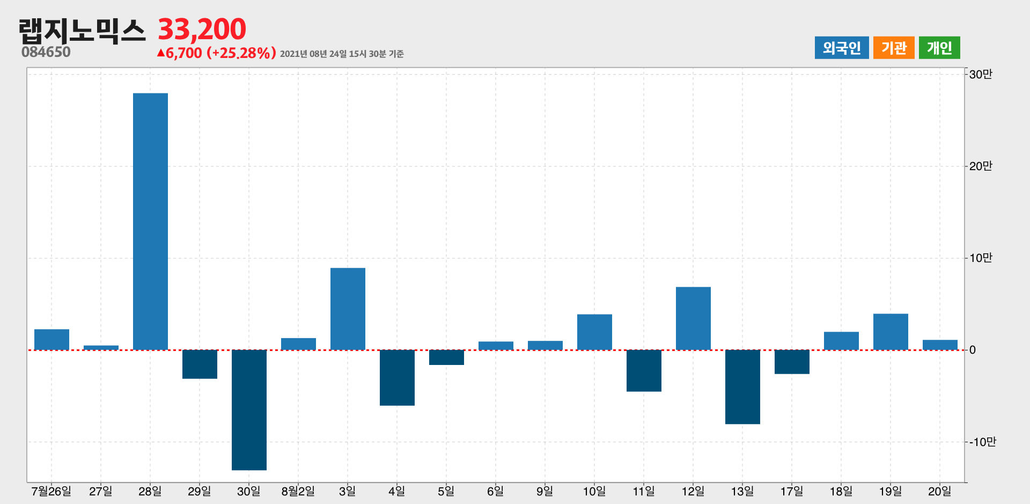Click the 28일 x-axis label

(150, 491)
